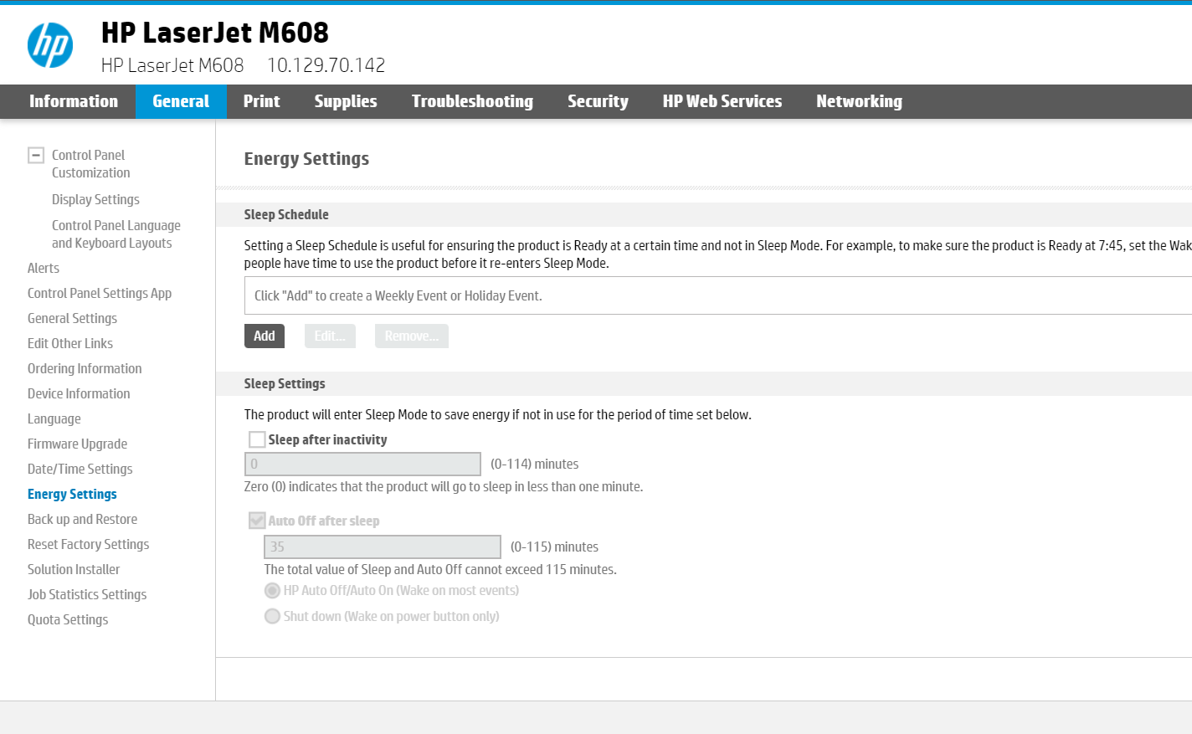Switch to the Networking tab
Image resolution: width=1192 pixels, height=734 pixels.
tap(859, 100)
